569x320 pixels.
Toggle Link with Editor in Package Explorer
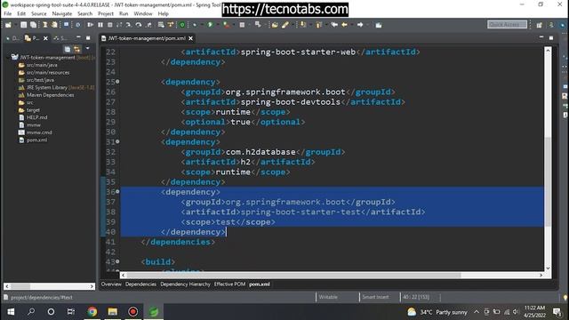point(77,49)
